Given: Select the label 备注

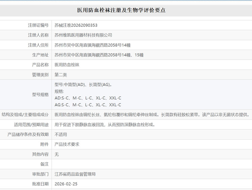Looking at the screenshot, I should (x=44, y=164).
